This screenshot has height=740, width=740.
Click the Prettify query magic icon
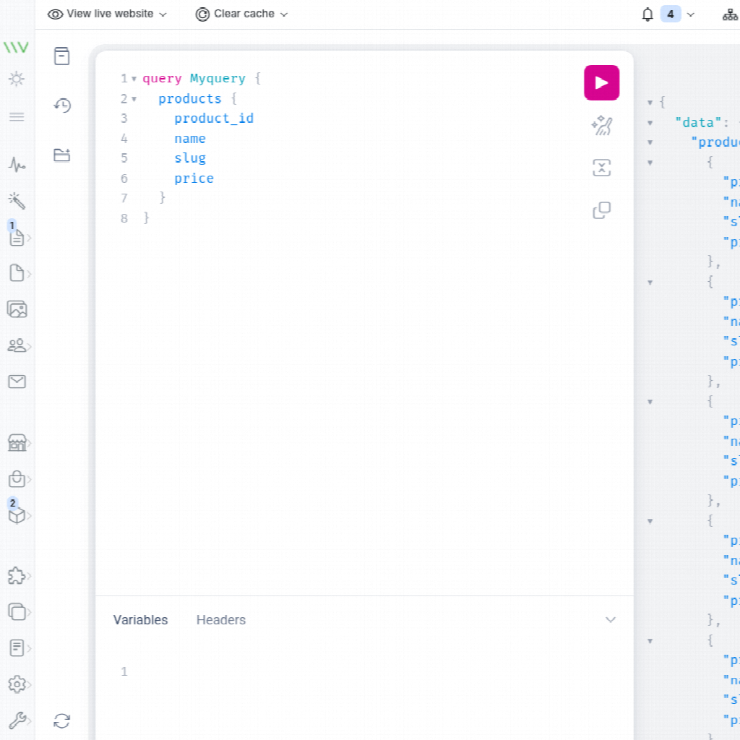tap(601, 126)
